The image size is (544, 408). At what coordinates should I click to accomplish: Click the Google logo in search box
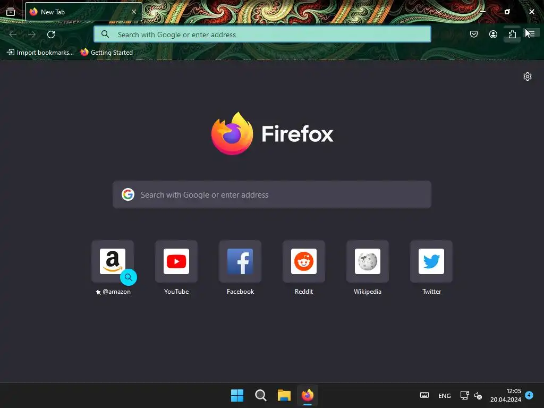pos(128,194)
